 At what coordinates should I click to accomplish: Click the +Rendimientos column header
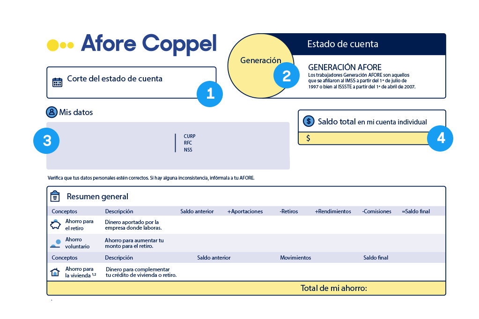point(333,211)
